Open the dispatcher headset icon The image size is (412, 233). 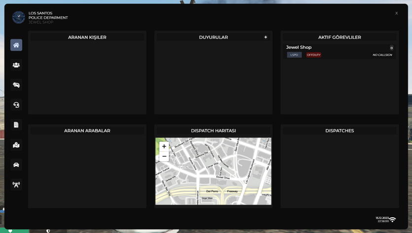(x=16, y=105)
